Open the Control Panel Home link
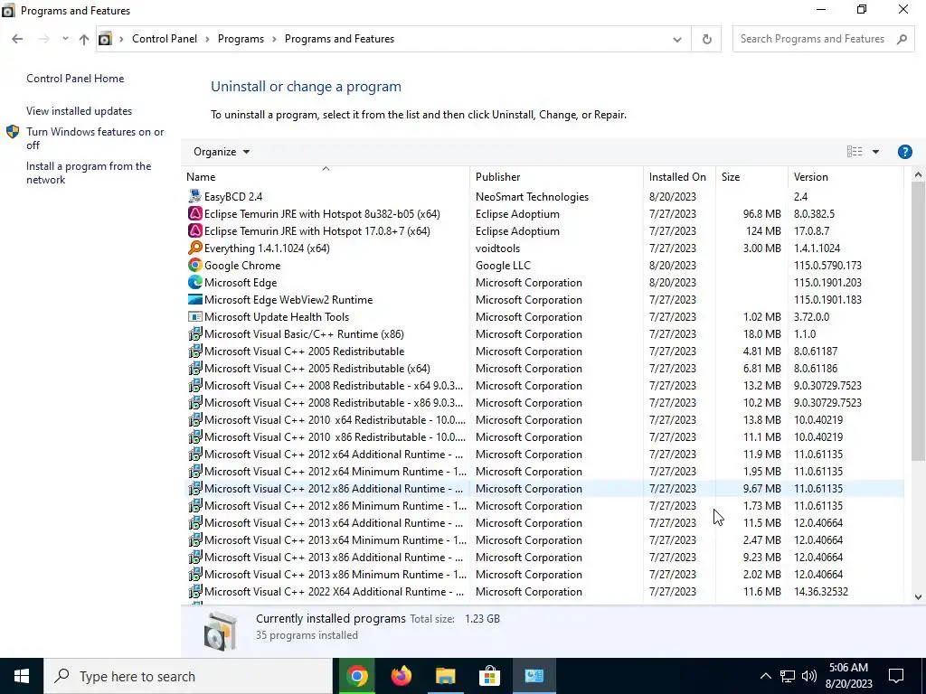 pyautogui.click(x=75, y=79)
